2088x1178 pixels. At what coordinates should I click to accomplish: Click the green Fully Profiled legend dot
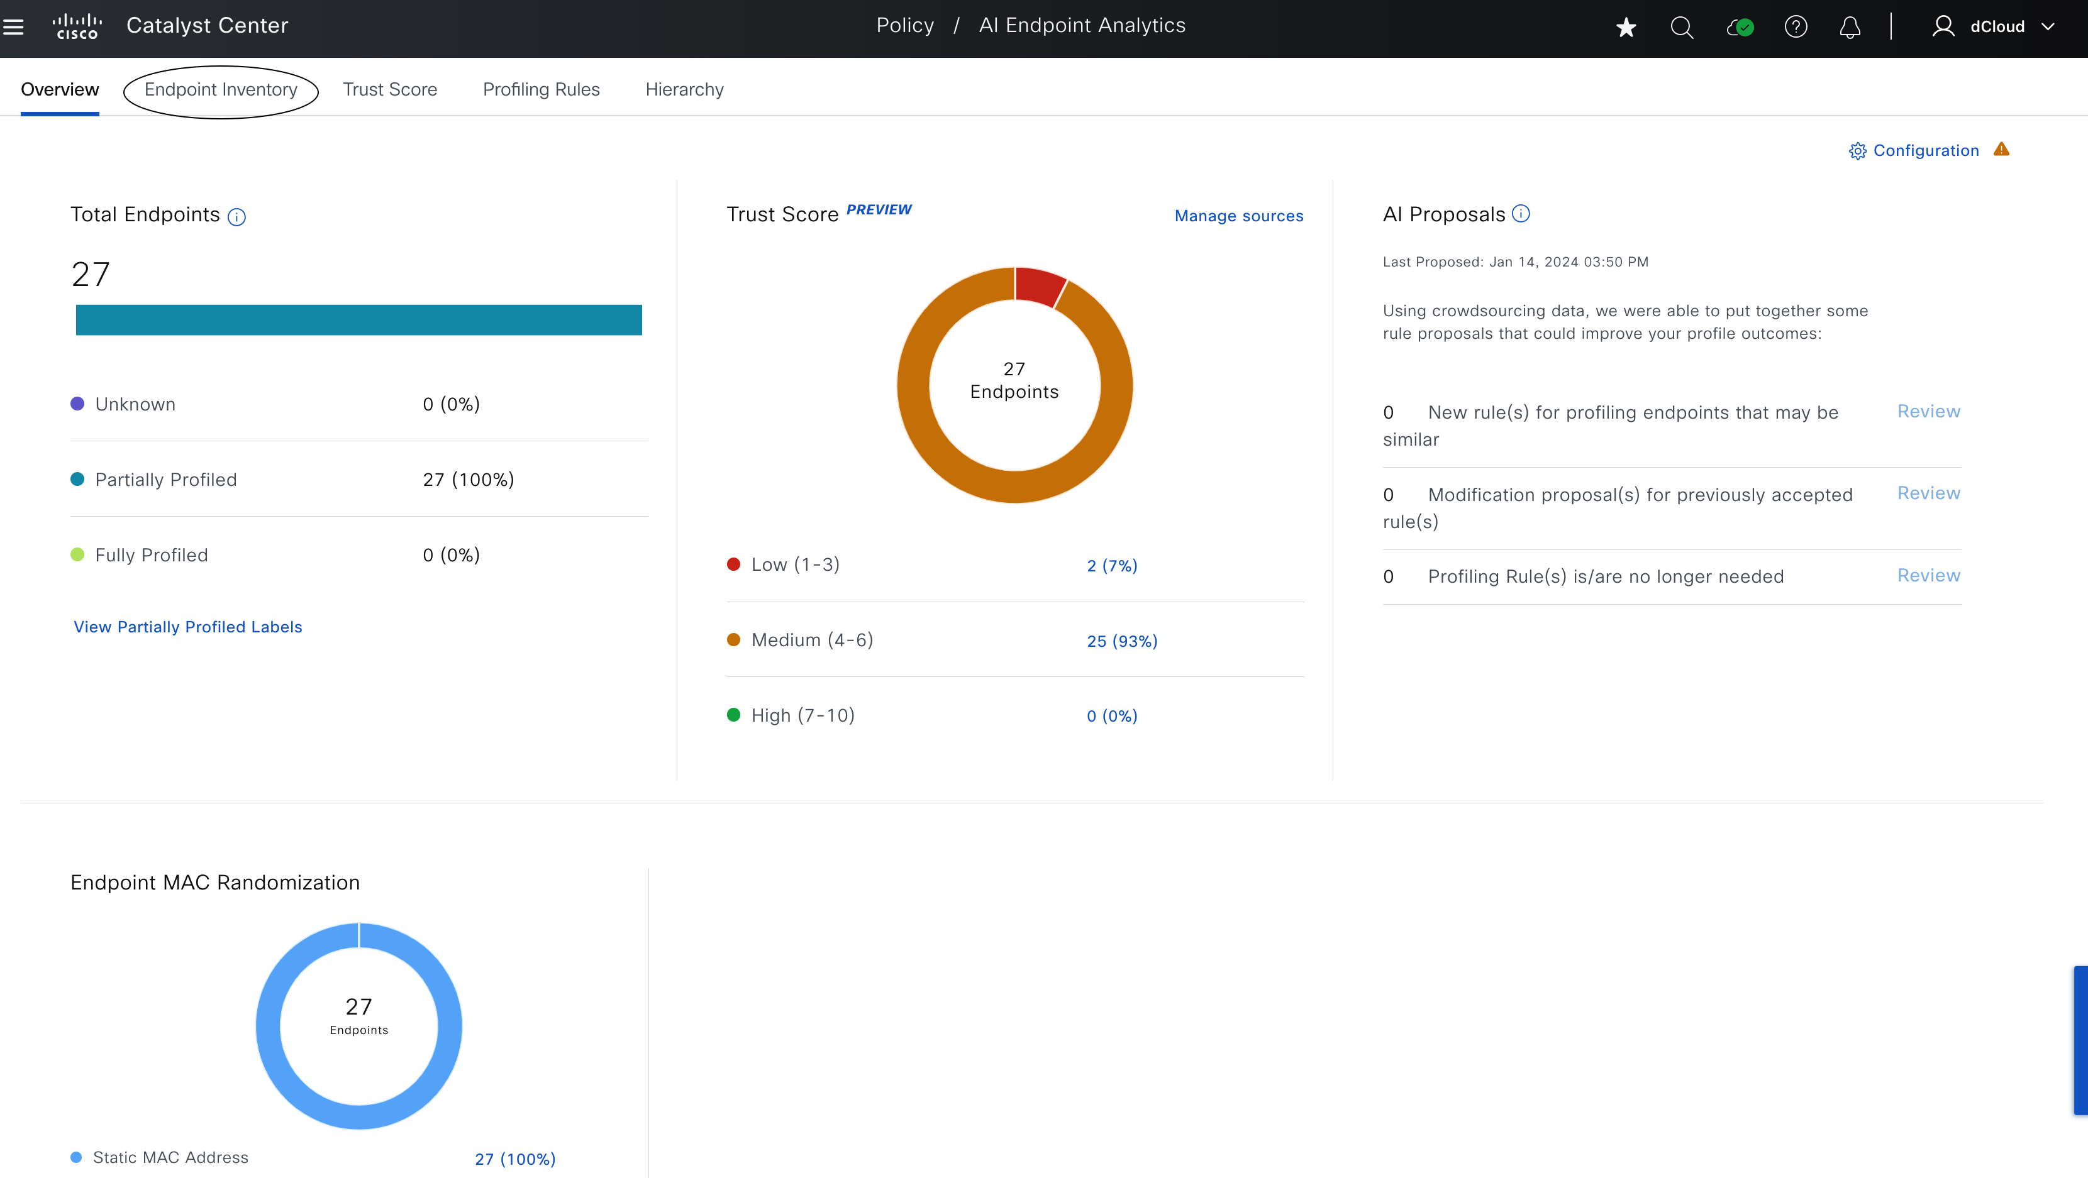(77, 554)
